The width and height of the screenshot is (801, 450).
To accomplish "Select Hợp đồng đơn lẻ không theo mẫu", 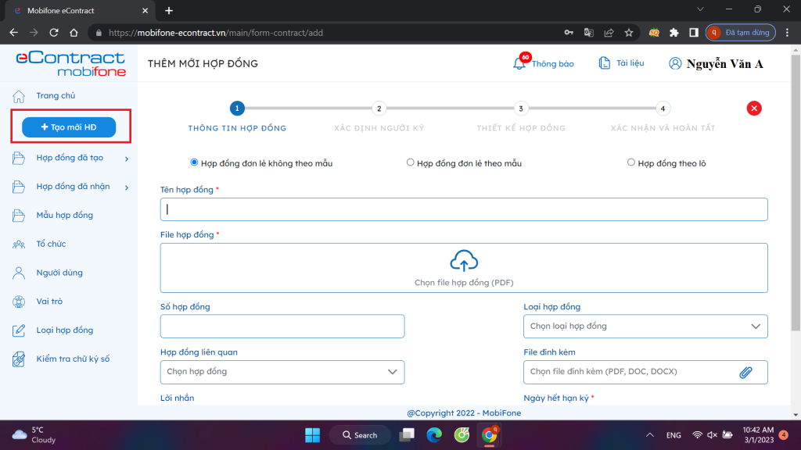I will click(x=195, y=162).
